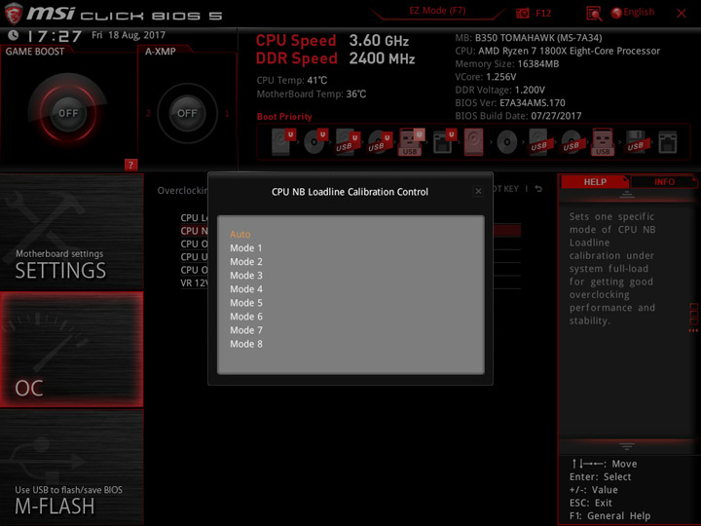Open the OC overclocking section

[71, 350]
